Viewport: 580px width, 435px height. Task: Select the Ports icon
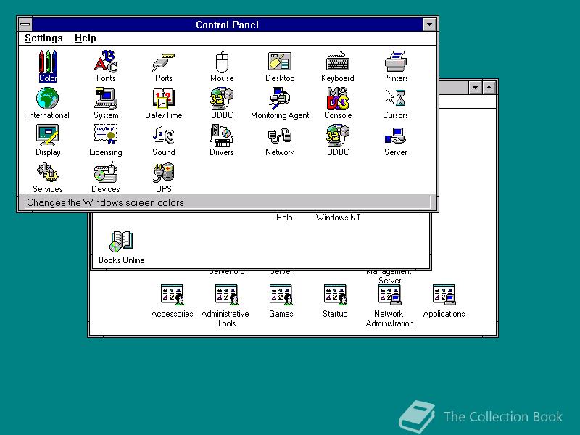click(164, 66)
